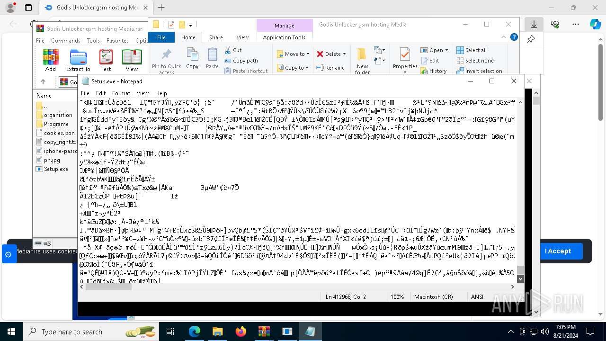Open Edge Settings and more menu

(576, 24)
